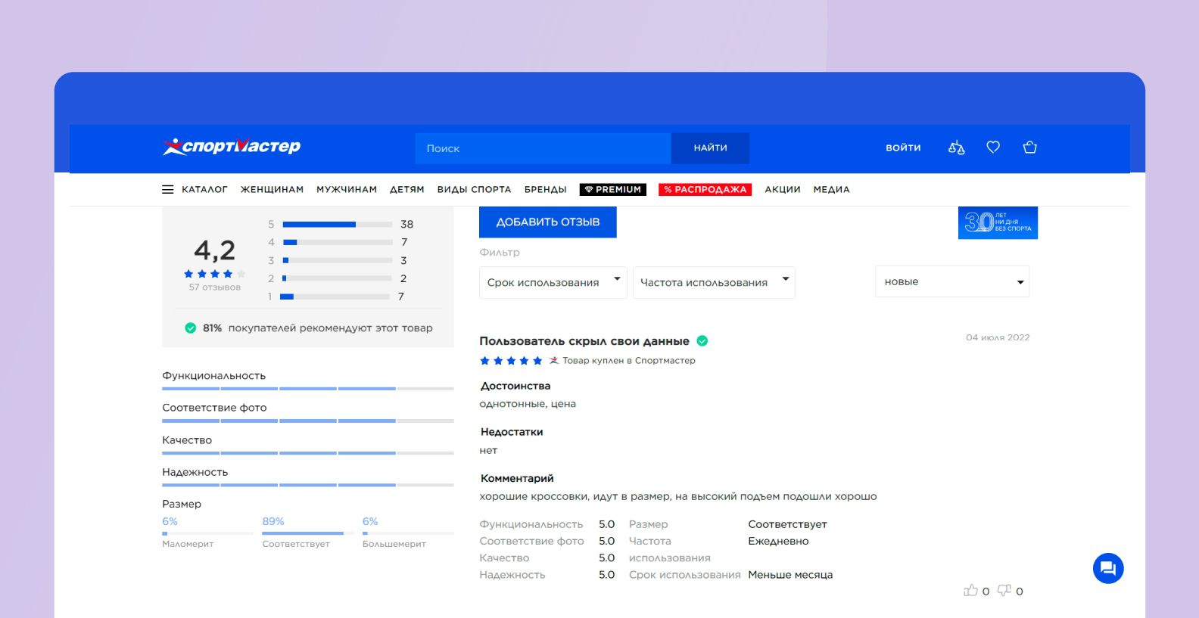Click the 30 years anniversary banner
Viewport: 1199px width, 618px height.
[x=997, y=222]
